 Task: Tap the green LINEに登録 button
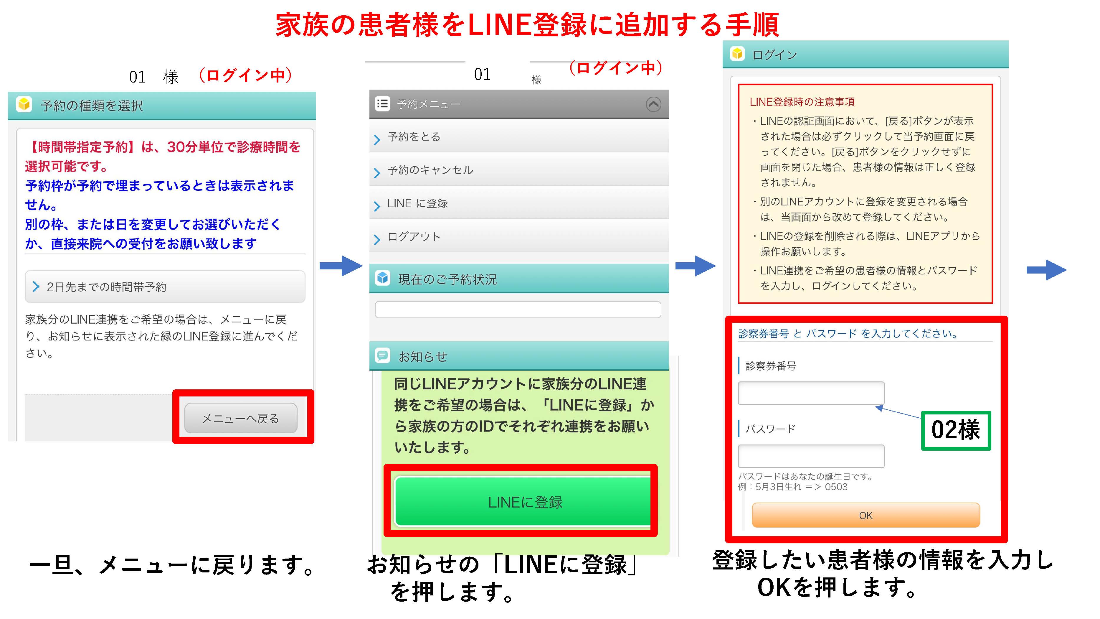(523, 501)
